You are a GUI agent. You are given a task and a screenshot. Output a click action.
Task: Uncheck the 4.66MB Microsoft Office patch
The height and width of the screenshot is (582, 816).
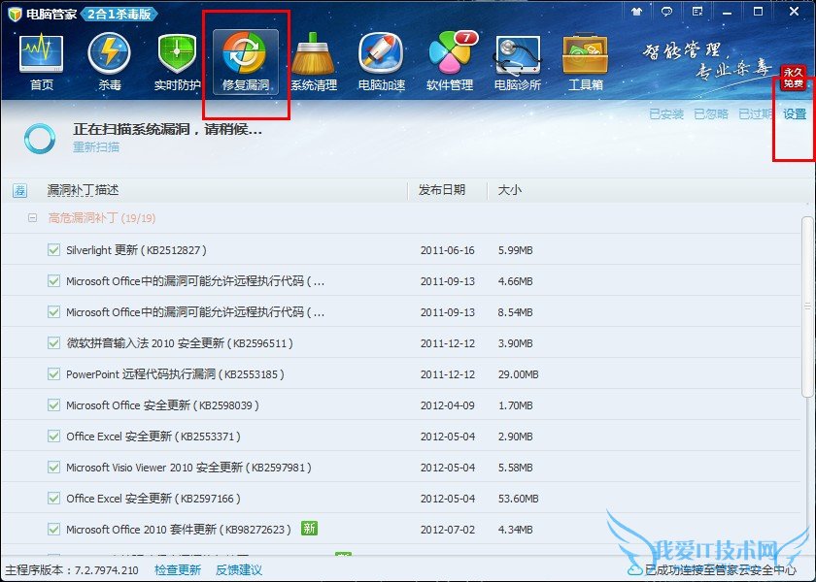click(53, 281)
